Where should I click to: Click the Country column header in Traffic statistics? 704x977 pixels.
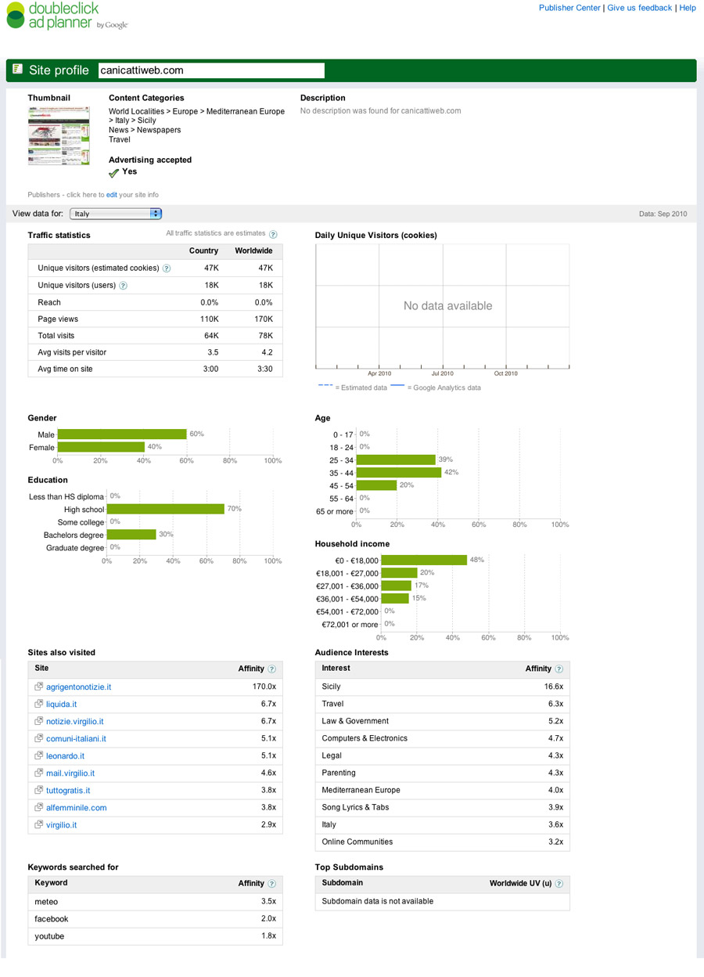click(x=203, y=251)
